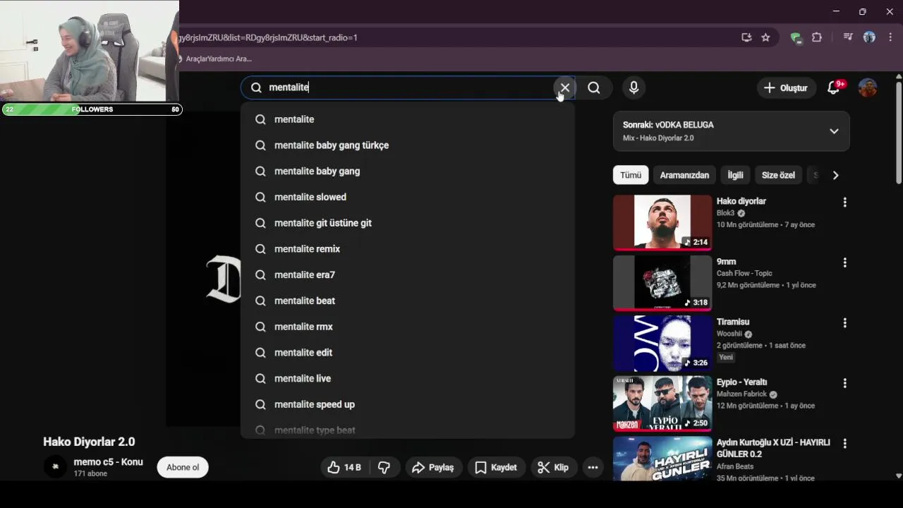Choose suggestion "mentalite remix"
The image size is (903, 508).
coord(408,249)
